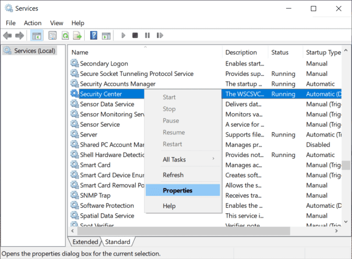Screen dimensions: 352x259
Task: Click the Back arrow toolbar icon
Action: pos(7,36)
